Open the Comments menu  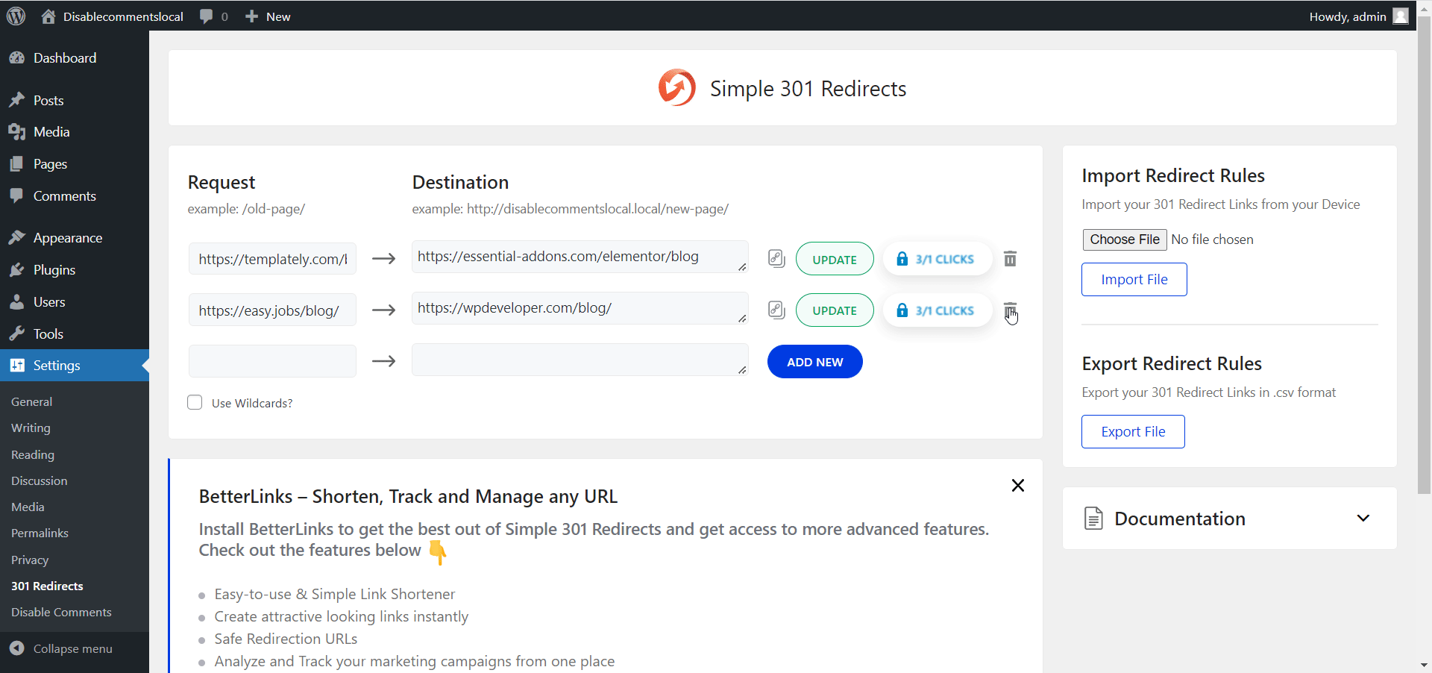coord(75,196)
